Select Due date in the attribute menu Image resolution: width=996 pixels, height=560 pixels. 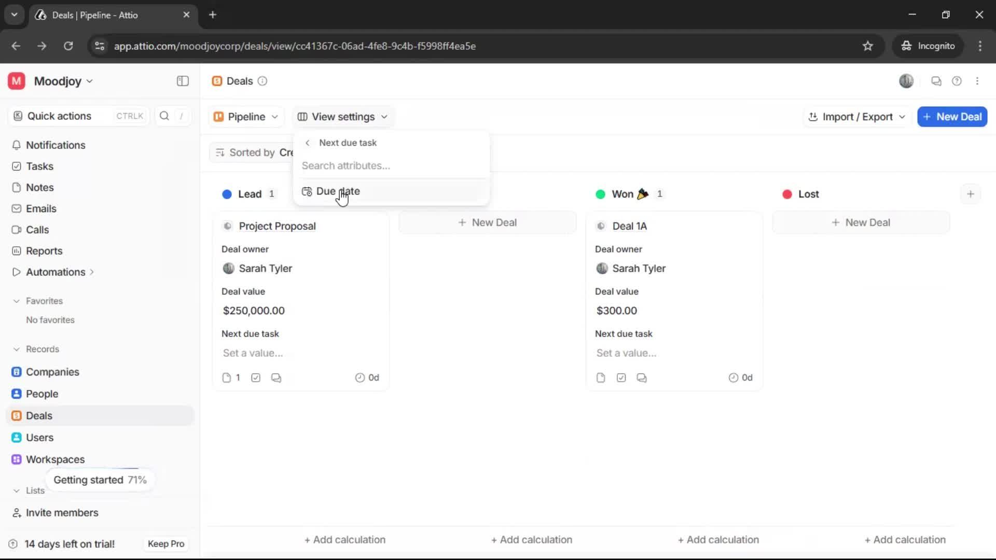click(338, 191)
